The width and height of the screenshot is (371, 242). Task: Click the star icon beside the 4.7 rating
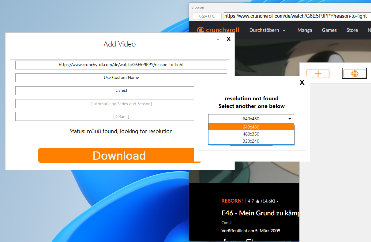point(257,201)
